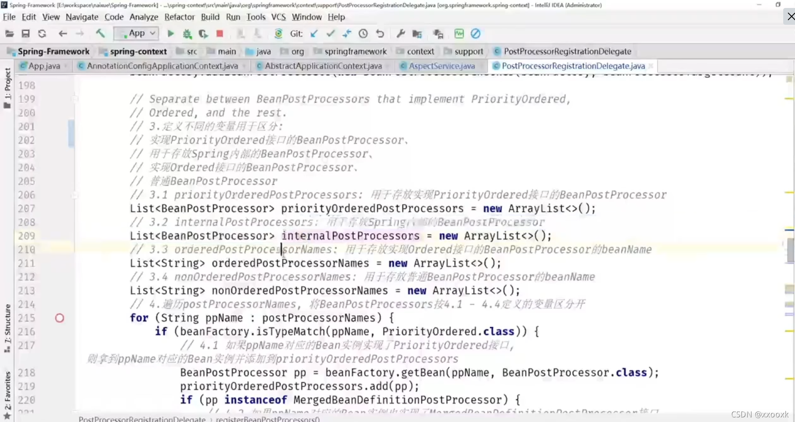Navigate forward with the right arrow
The image size is (795, 422).
point(80,34)
